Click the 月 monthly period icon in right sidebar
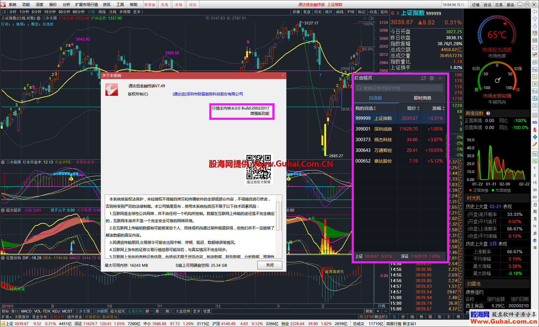The image size is (539, 327). pos(535,219)
